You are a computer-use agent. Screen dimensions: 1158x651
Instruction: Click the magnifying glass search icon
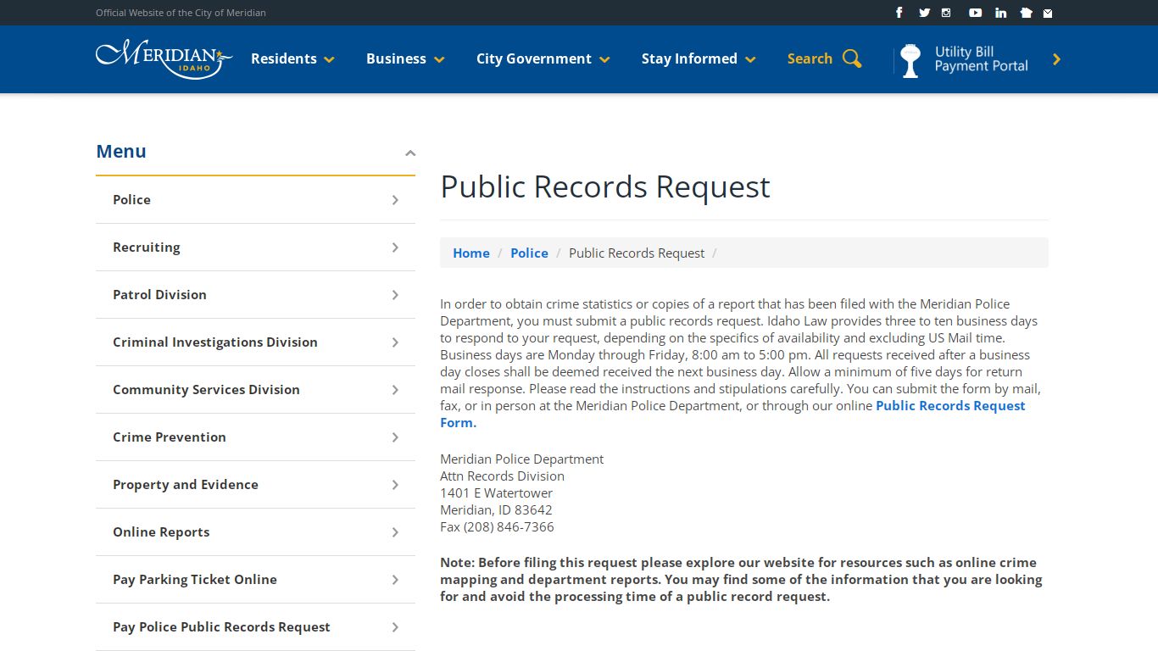(x=852, y=58)
